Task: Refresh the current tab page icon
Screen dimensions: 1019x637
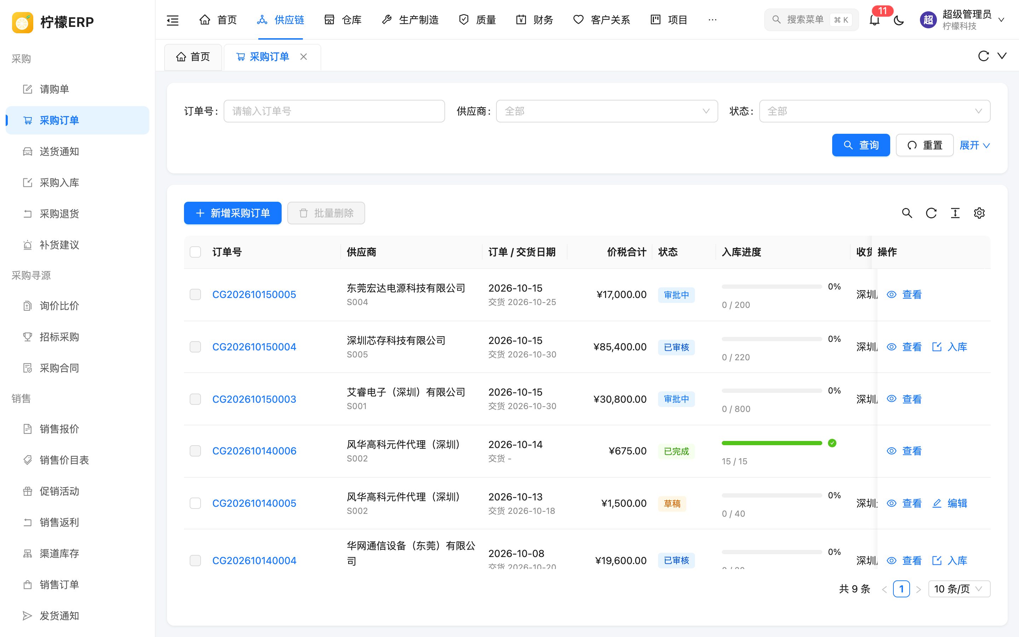Action: coord(983,56)
